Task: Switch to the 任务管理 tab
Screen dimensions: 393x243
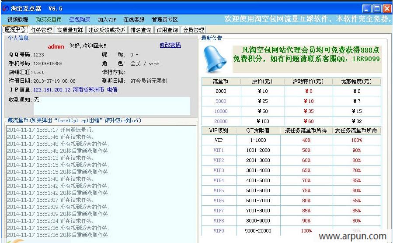Action: [42, 30]
